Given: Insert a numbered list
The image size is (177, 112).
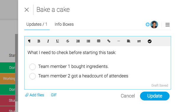Looking at the screenshot, I should tap(78, 41).
